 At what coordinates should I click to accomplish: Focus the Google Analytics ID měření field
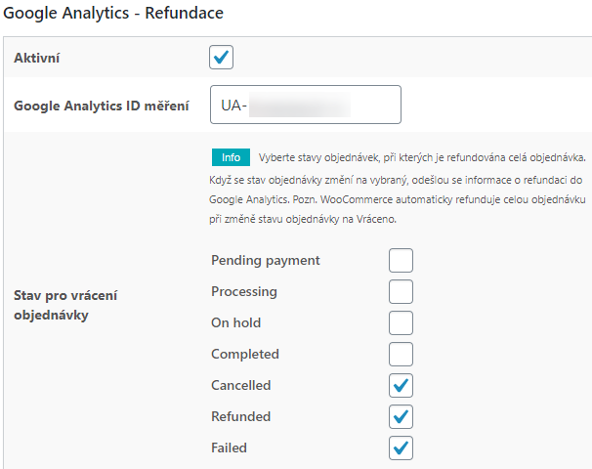point(306,105)
